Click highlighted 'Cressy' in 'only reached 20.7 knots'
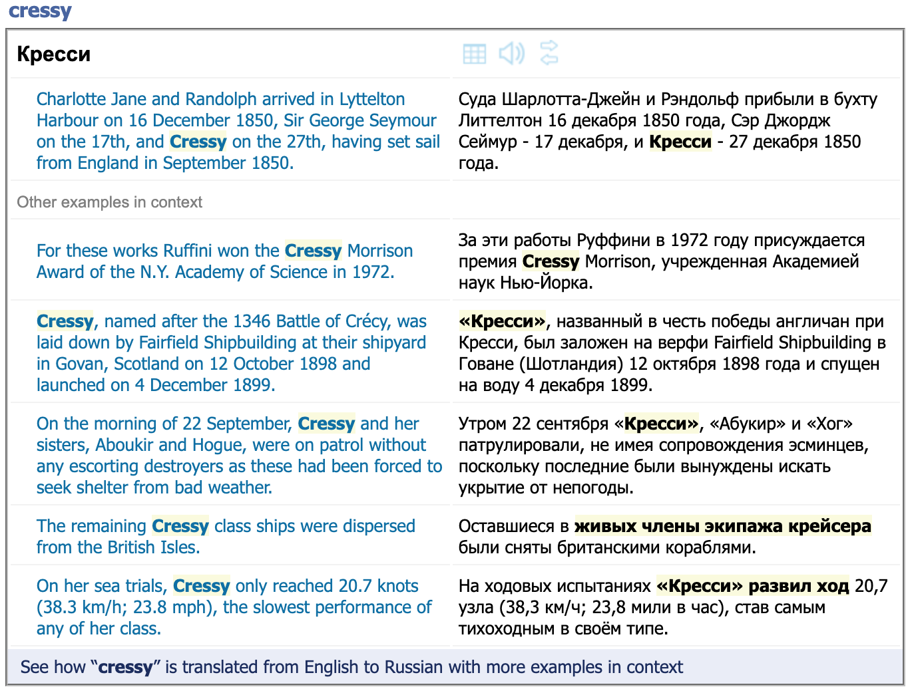Image resolution: width=908 pixels, height=689 pixels. (201, 586)
